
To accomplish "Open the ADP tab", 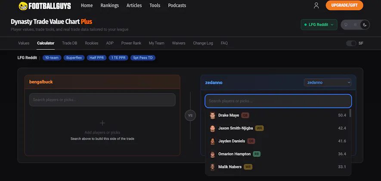I will pyautogui.click(x=110, y=43).
